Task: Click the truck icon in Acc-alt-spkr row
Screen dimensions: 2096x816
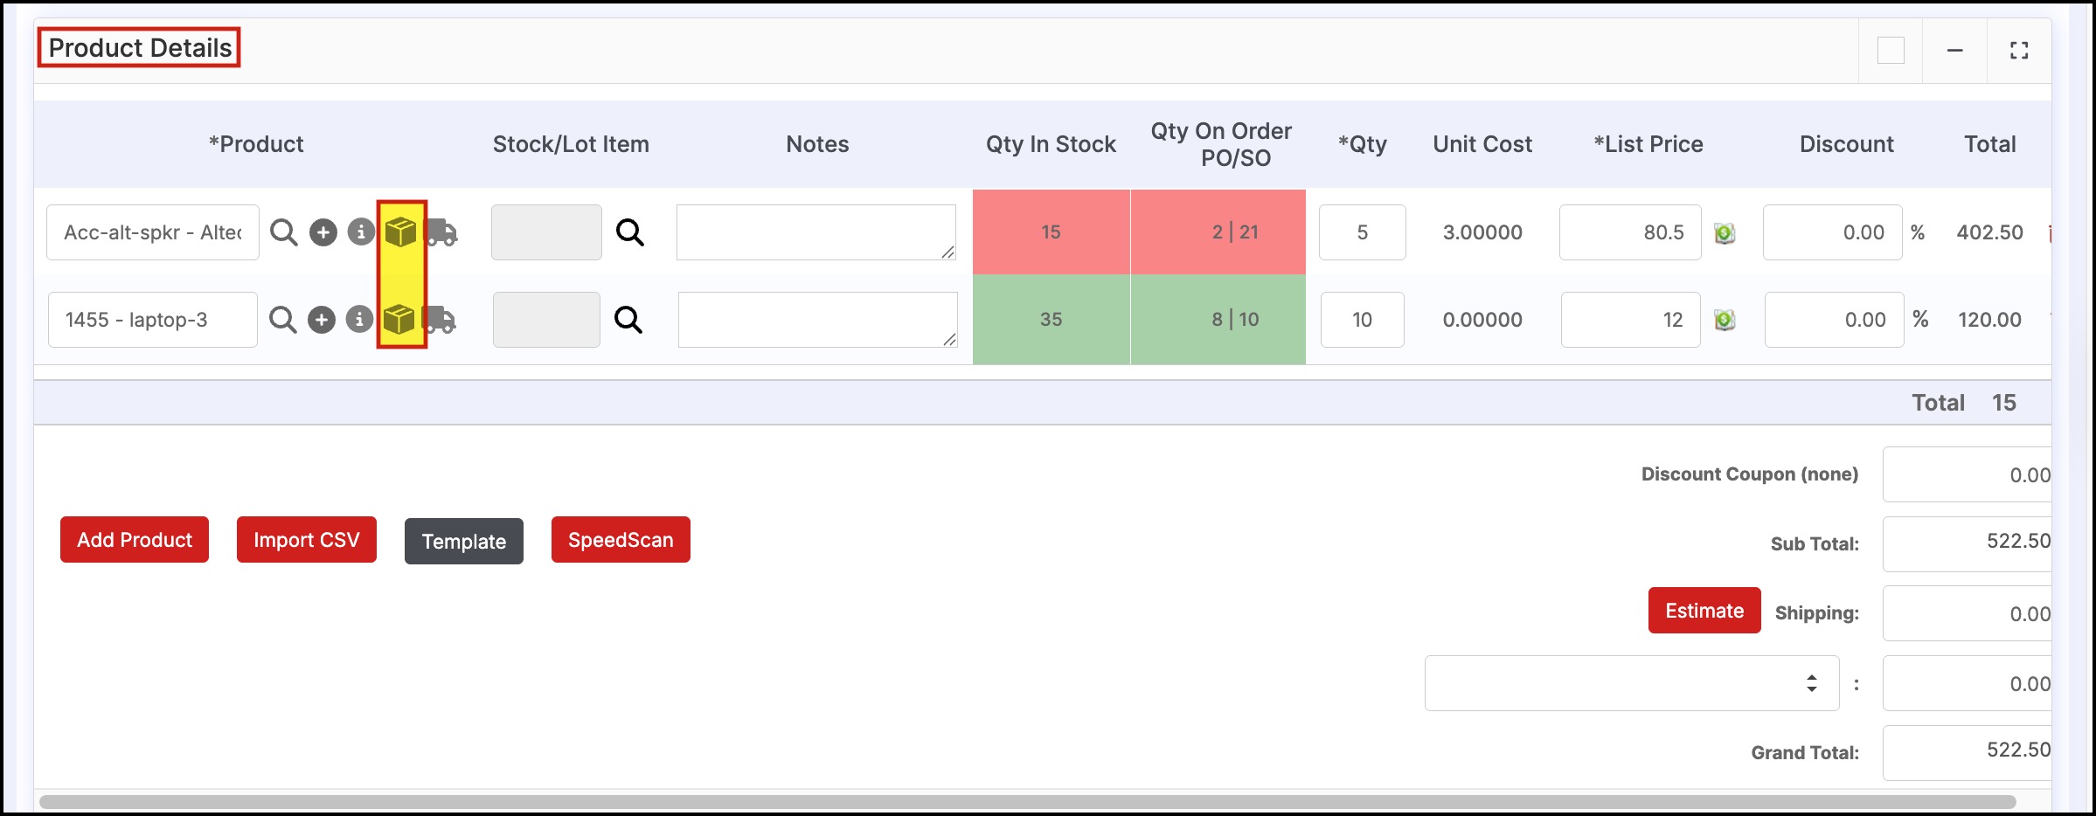Action: point(441,232)
